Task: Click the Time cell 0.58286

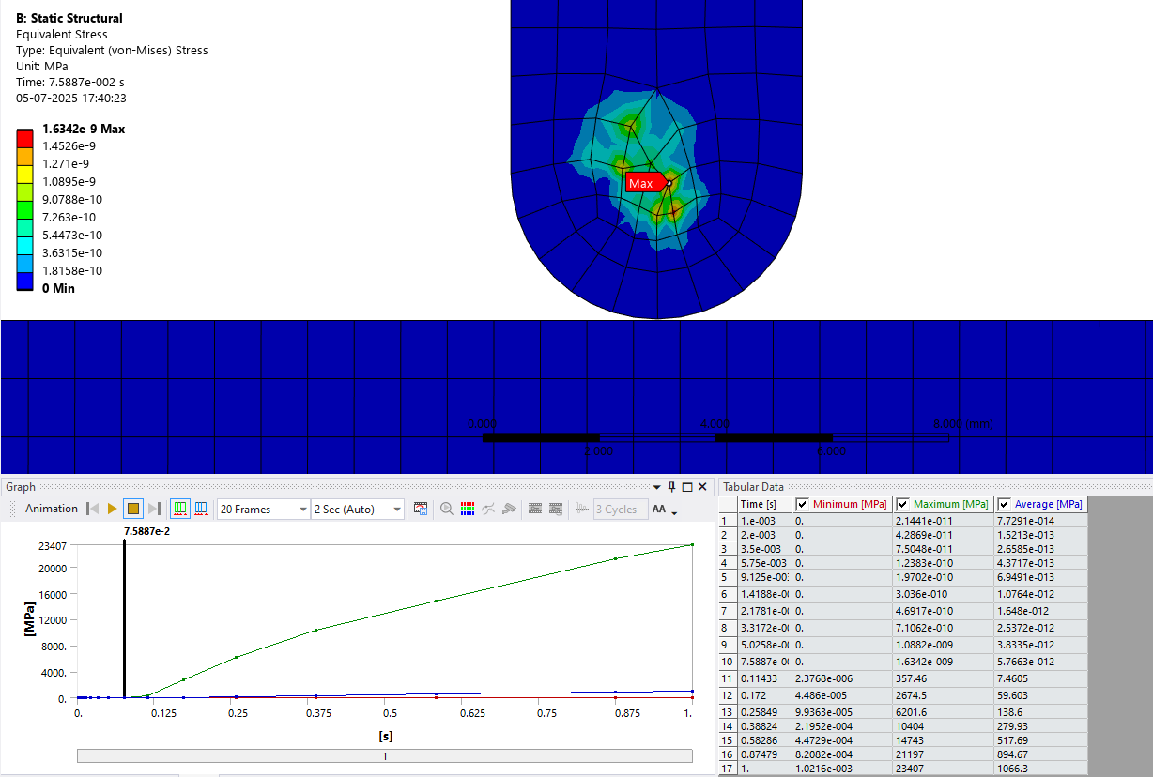Action: [x=765, y=739]
